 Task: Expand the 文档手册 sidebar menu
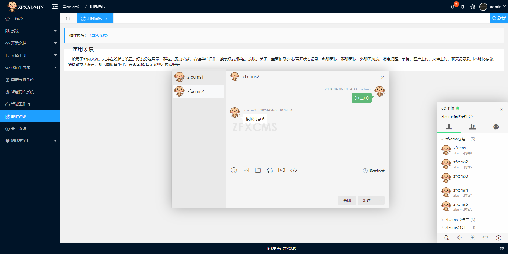(x=30, y=55)
